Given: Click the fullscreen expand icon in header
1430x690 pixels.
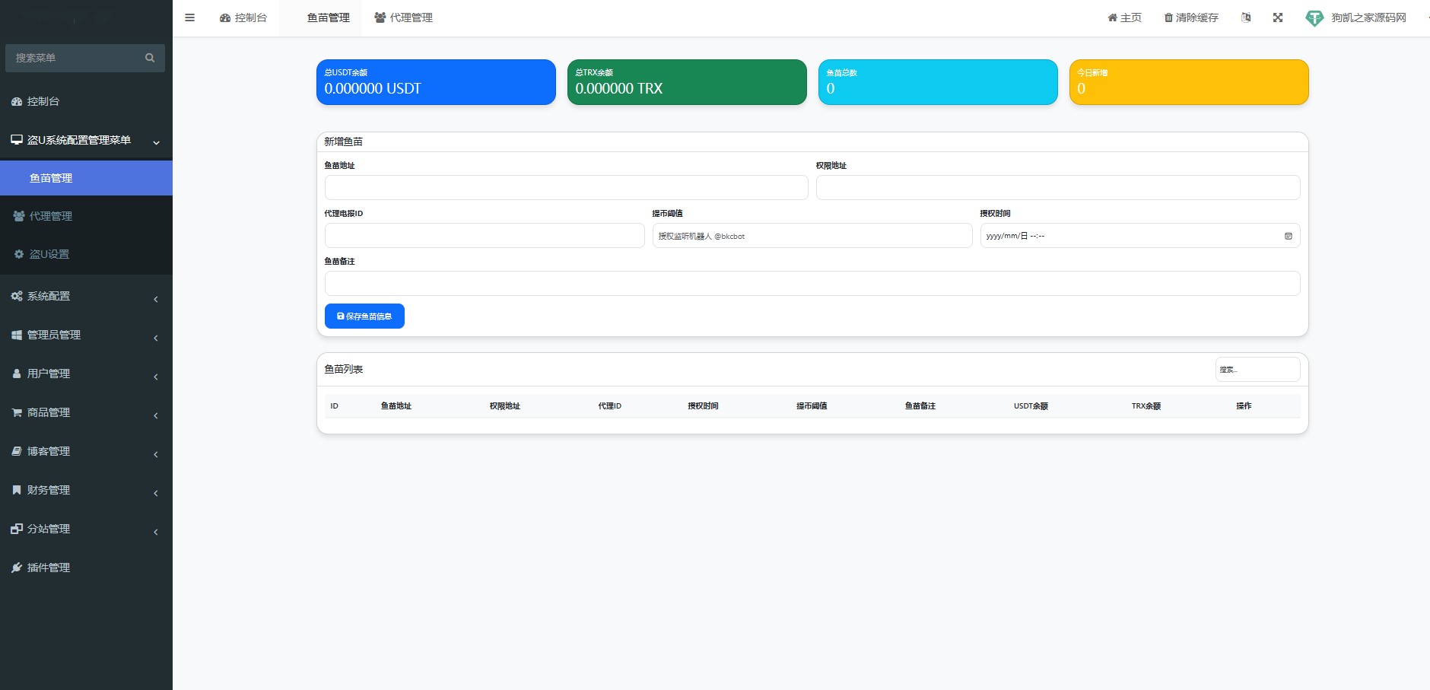Looking at the screenshot, I should [x=1278, y=17].
